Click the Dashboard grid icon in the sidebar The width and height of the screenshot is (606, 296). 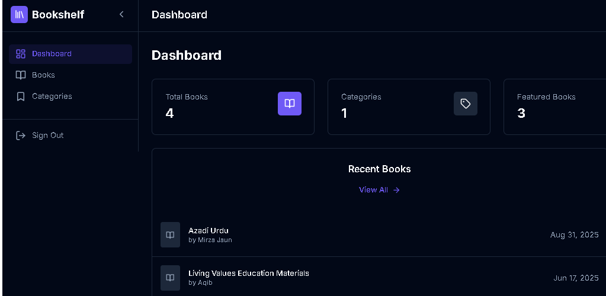point(21,54)
